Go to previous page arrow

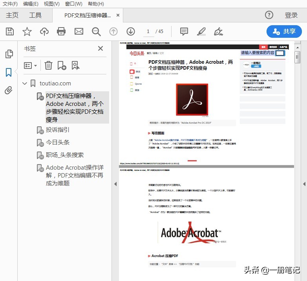(113, 31)
